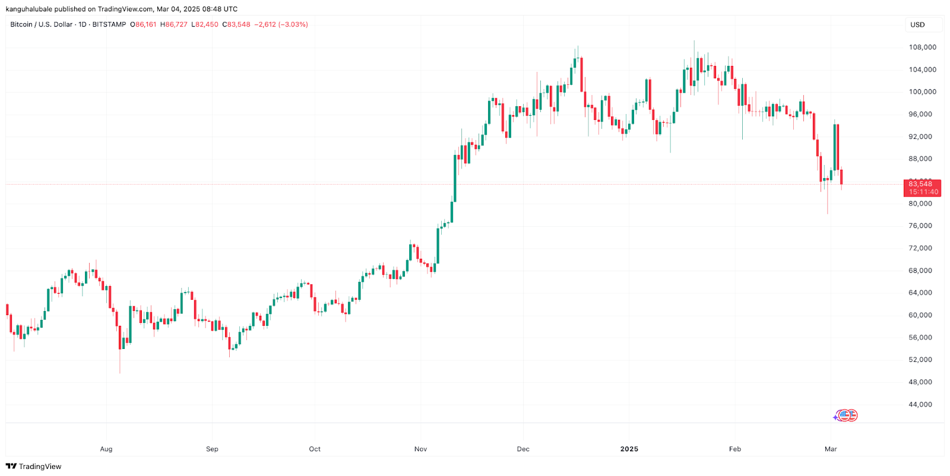950x476 pixels.
Task: Click the BITSTAMP exchange label
Action: pyautogui.click(x=109, y=25)
